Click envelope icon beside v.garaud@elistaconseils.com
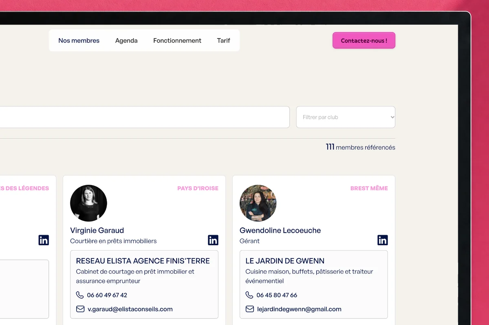This screenshot has width=489, height=325. (80, 309)
